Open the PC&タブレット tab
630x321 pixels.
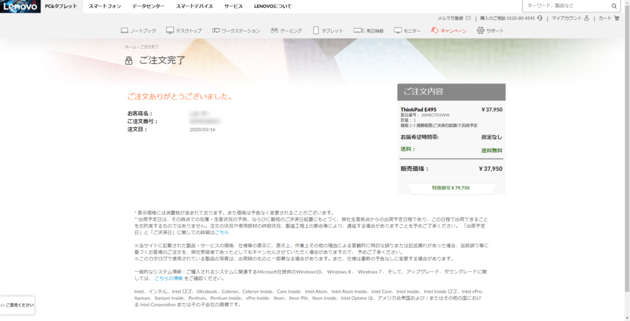tap(62, 6)
